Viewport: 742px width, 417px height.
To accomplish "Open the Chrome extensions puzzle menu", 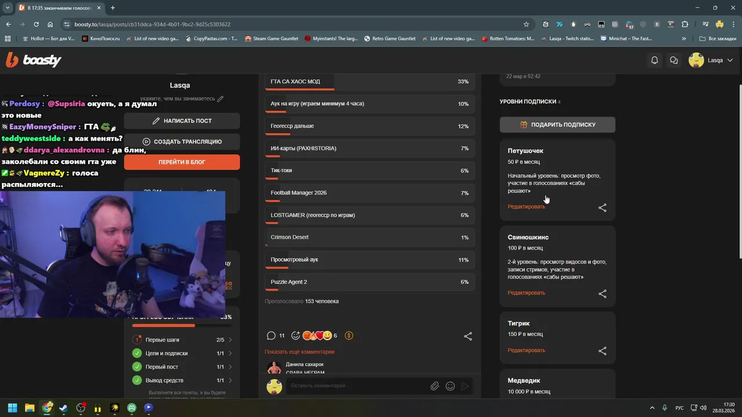I will click(685, 24).
